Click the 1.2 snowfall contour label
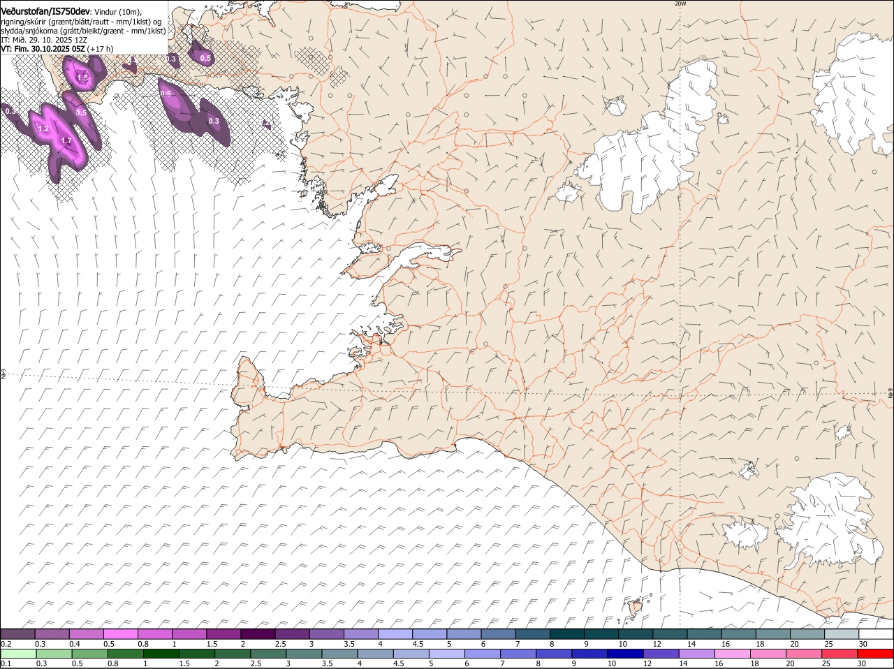Screen dimensions: 894x669 click(x=43, y=129)
